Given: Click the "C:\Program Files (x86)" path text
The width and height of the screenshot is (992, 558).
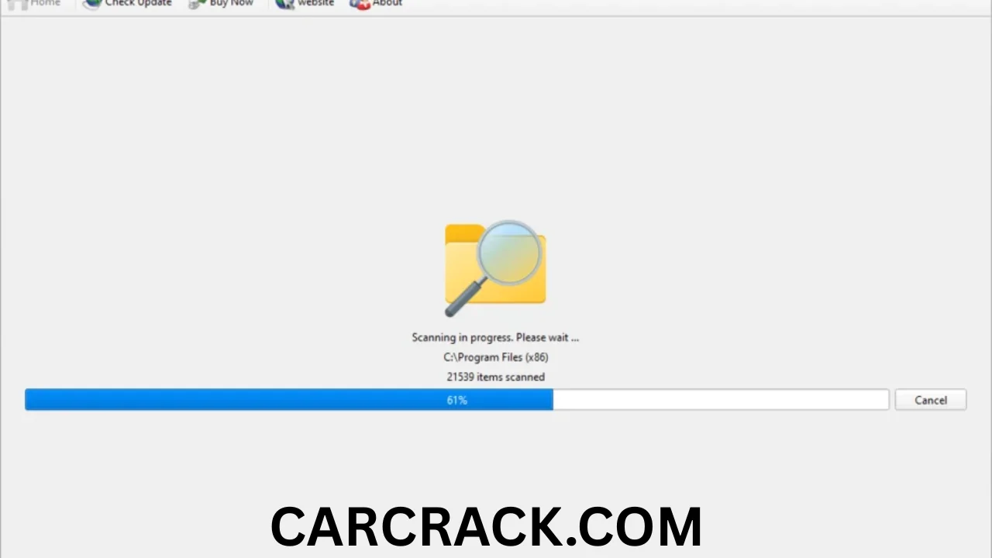Looking at the screenshot, I should [x=496, y=357].
